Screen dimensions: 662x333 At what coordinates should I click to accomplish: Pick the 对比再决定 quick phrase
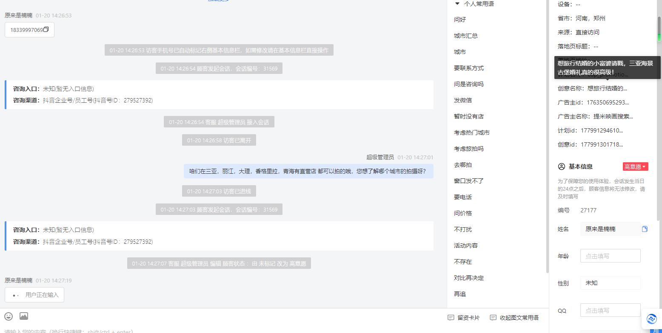click(x=469, y=278)
